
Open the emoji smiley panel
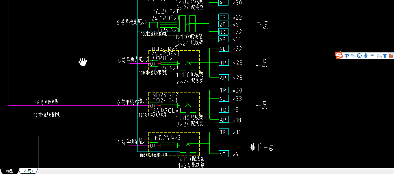(x=359, y=56)
